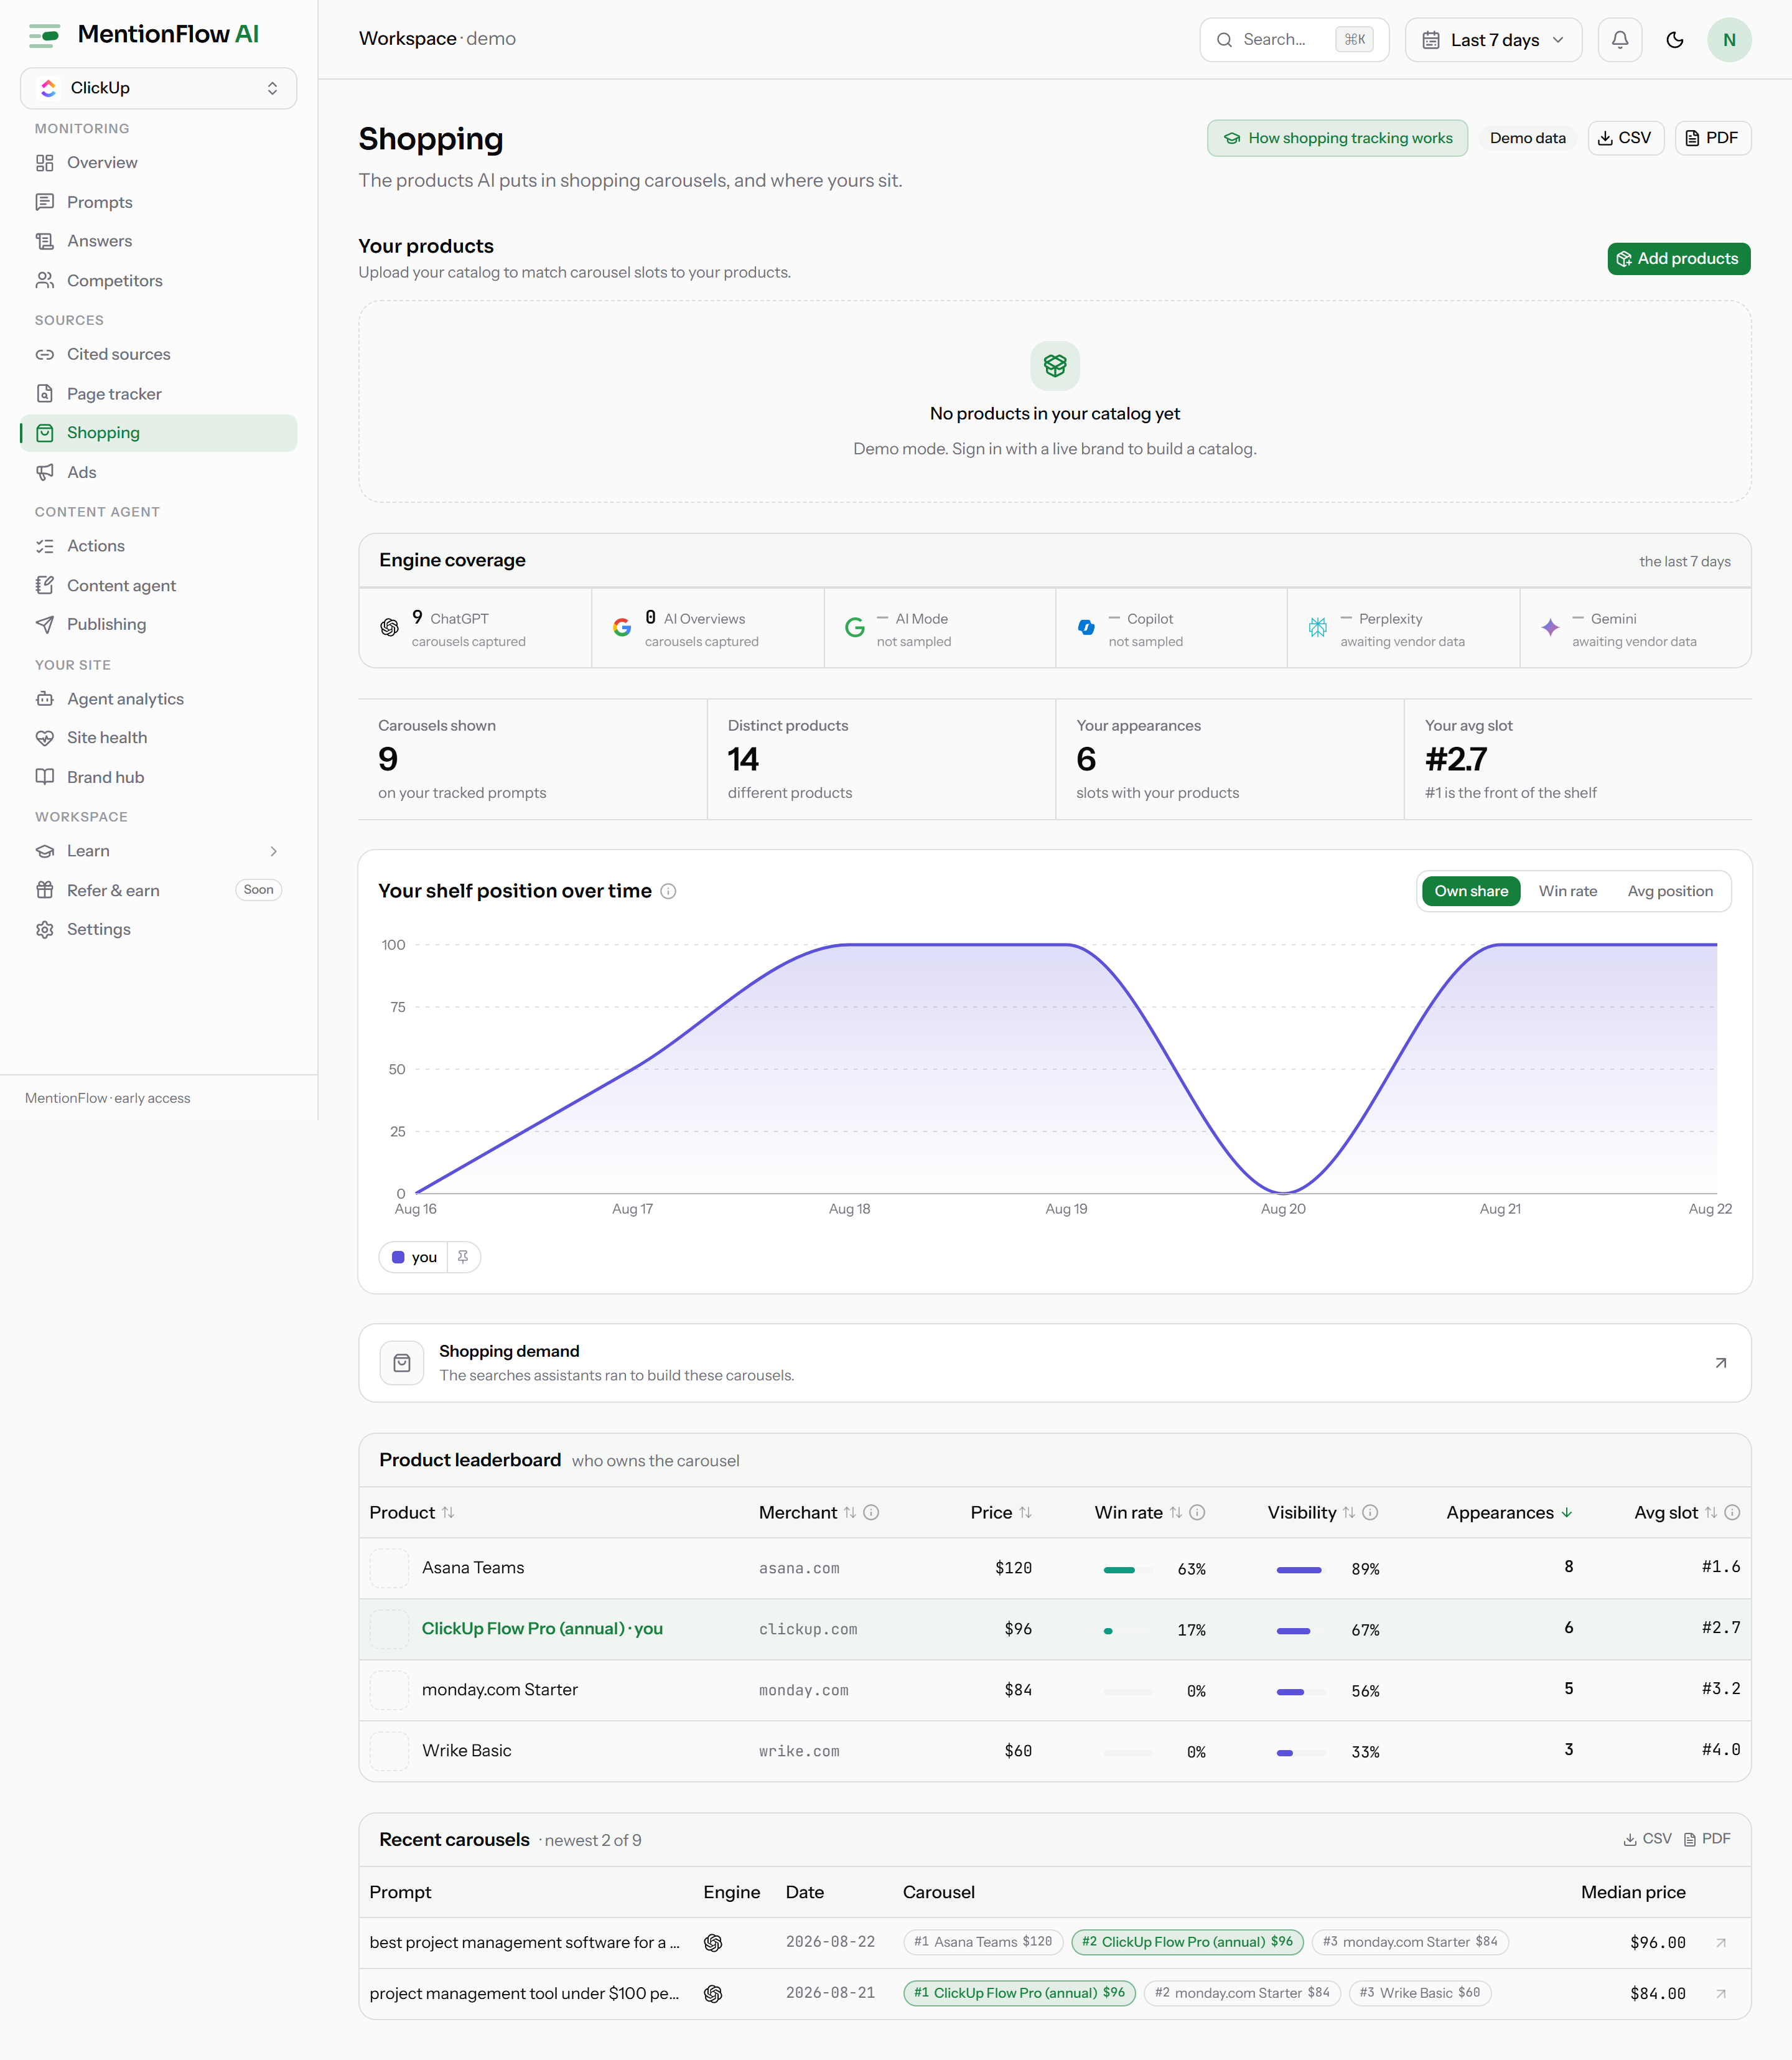Sort the leaderboard by Merchant
The image size is (1792, 2060).
pyautogui.click(x=807, y=1512)
